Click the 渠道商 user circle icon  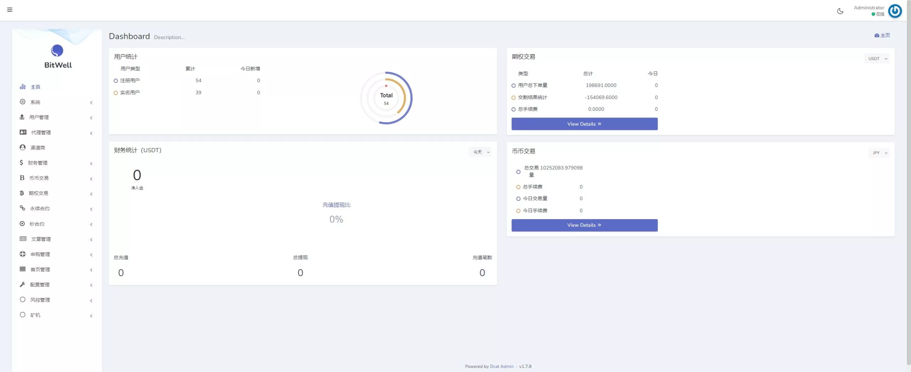click(x=22, y=147)
